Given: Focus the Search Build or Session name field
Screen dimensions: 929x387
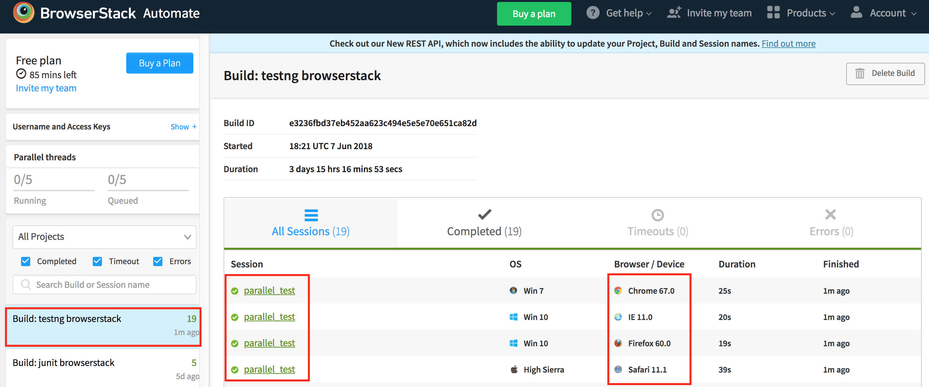Looking at the screenshot, I should point(104,284).
